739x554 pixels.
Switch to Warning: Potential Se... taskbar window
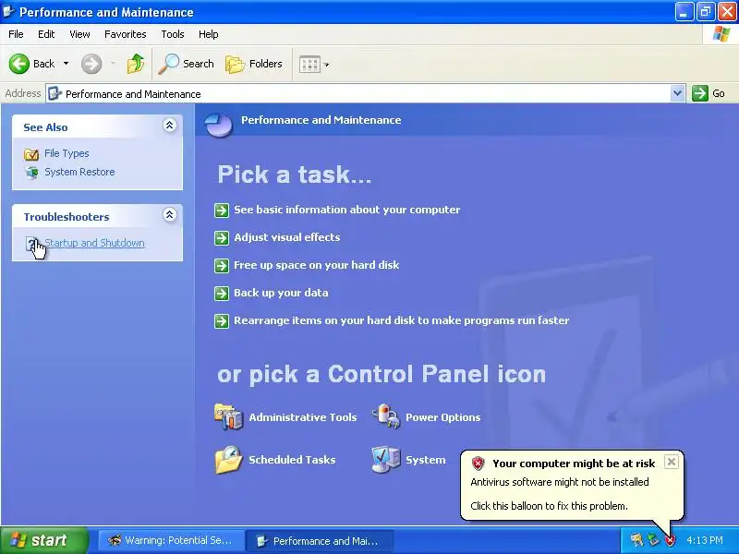[x=171, y=540]
